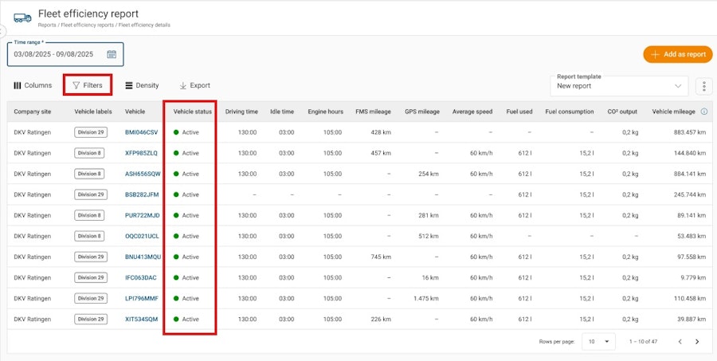Open the Columns settings
This screenshot has width=717, height=361.
click(33, 85)
